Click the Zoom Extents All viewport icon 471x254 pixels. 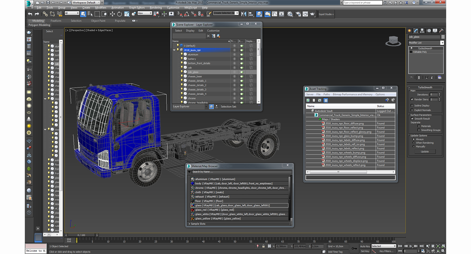pyautogui.click(x=443, y=246)
